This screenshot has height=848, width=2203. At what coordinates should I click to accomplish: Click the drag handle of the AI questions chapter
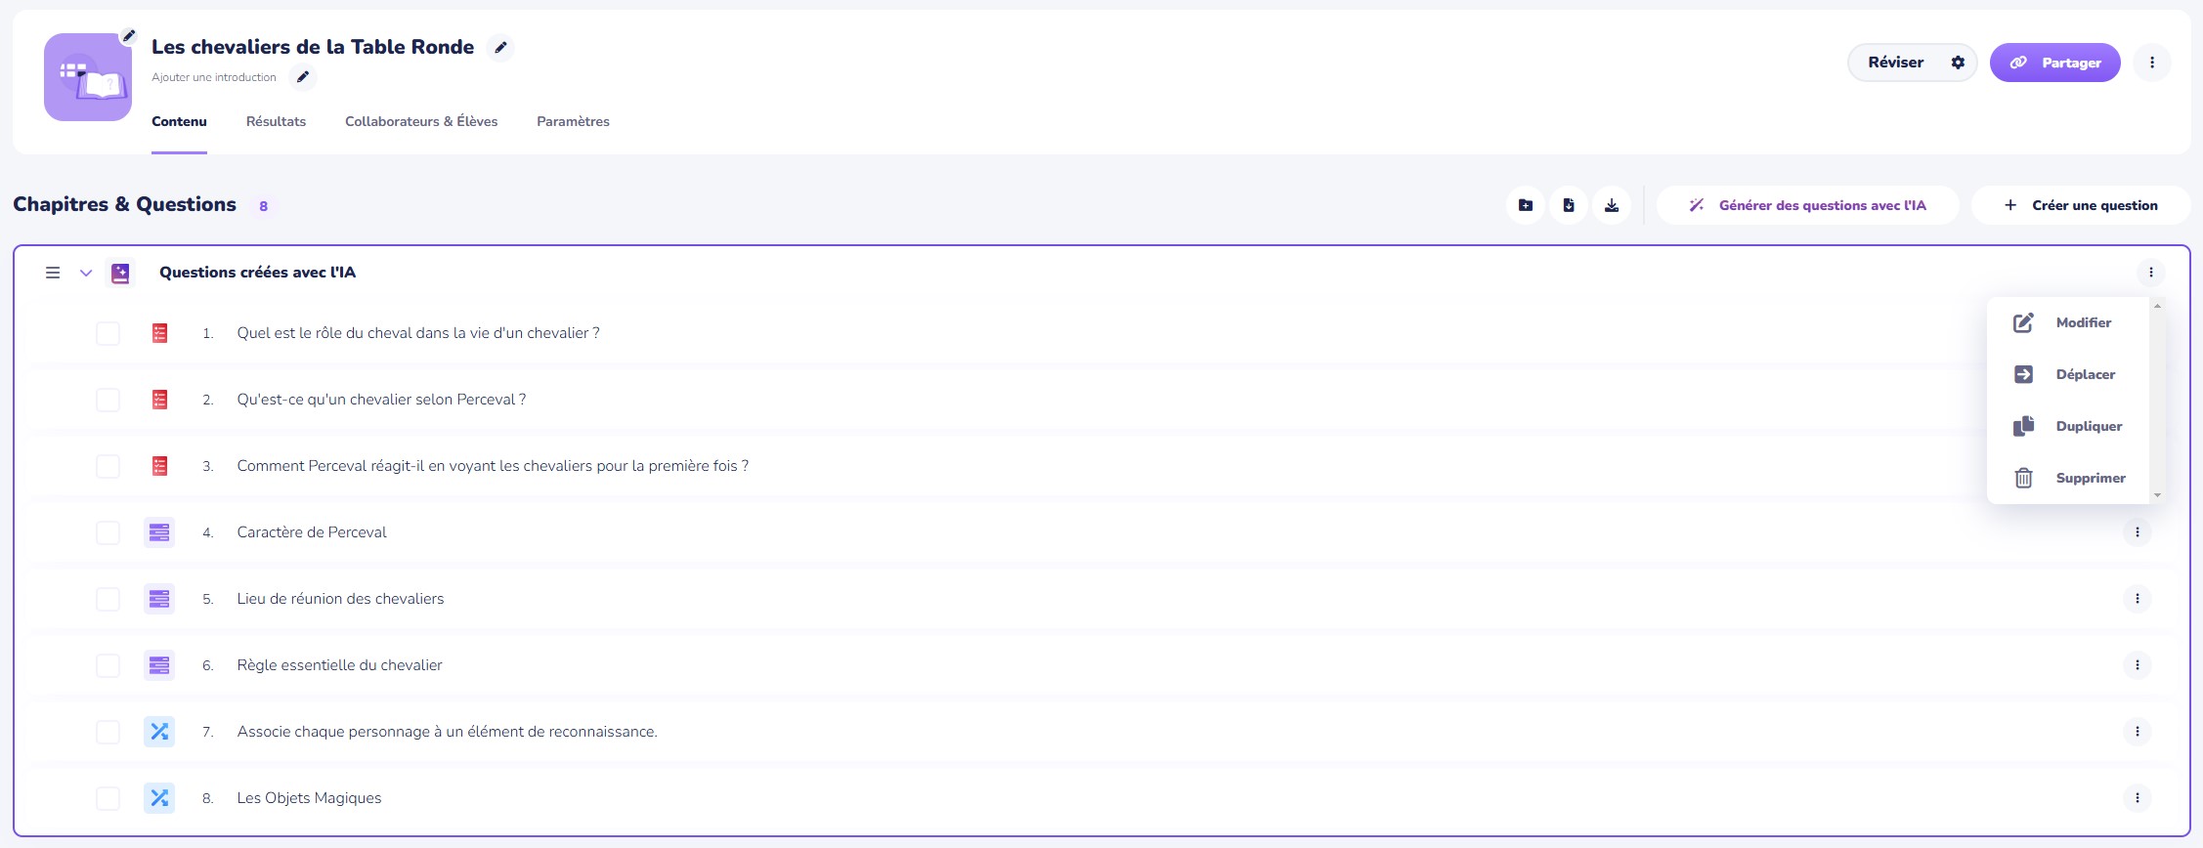point(53,273)
